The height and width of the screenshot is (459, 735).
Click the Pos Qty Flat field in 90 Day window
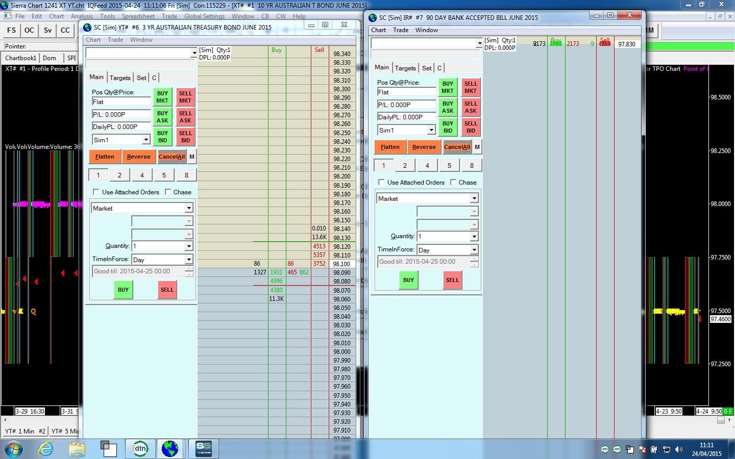[x=407, y=92]
